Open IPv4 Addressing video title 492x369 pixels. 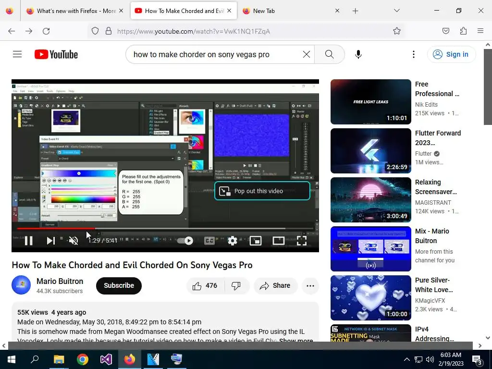click(434, 334)
